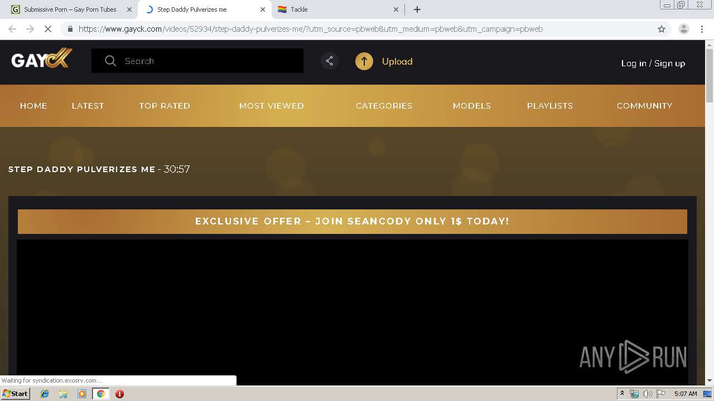Open the PLAYLISTS menu item

point(550,106)
